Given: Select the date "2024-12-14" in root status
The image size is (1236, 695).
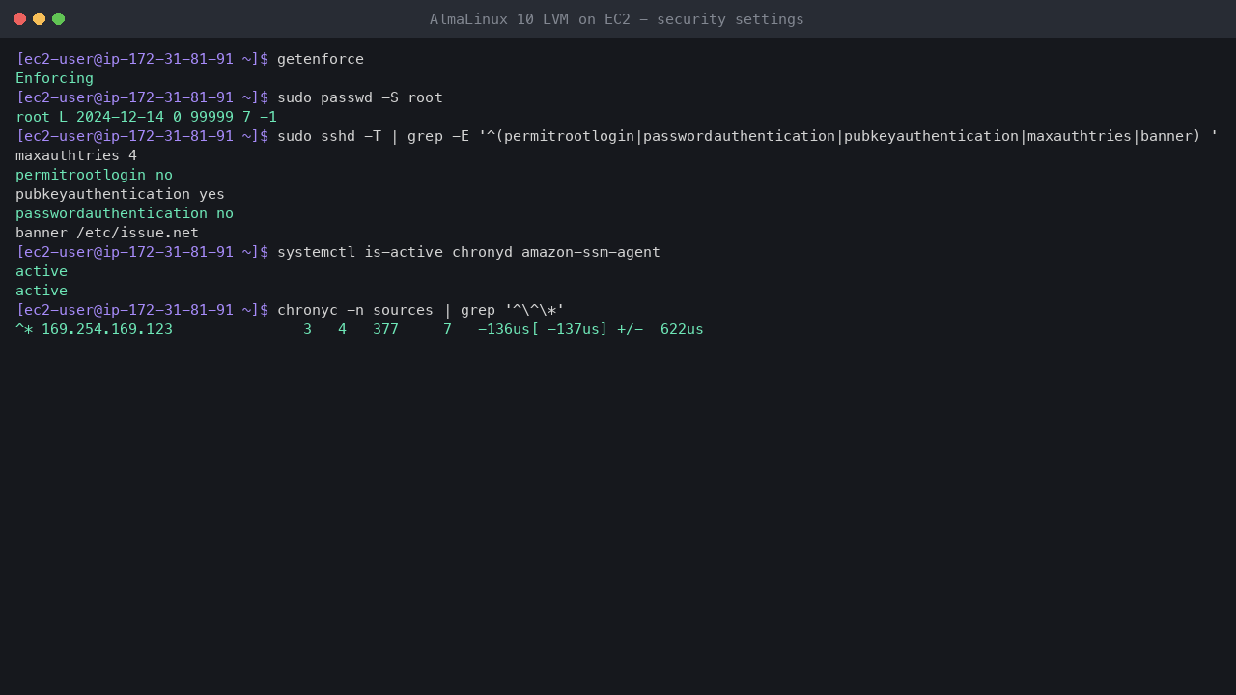Looking at the screenshot, I should click(x=120, y=117).
